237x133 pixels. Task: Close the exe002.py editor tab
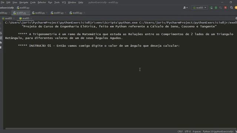click(x=47, y=13)
